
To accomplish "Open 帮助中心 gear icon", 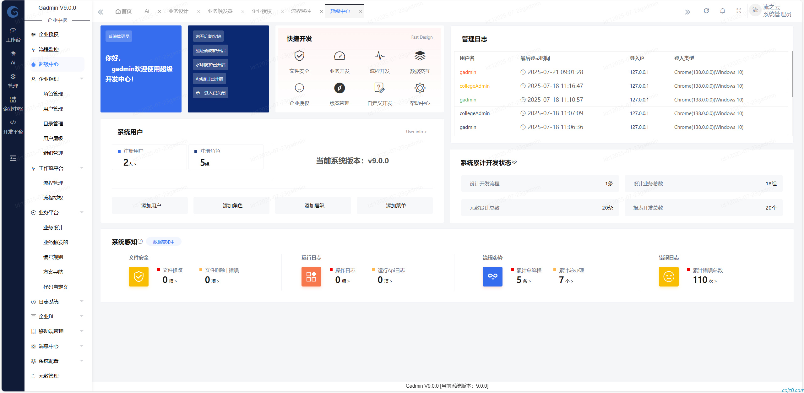I will click(420, 88).
